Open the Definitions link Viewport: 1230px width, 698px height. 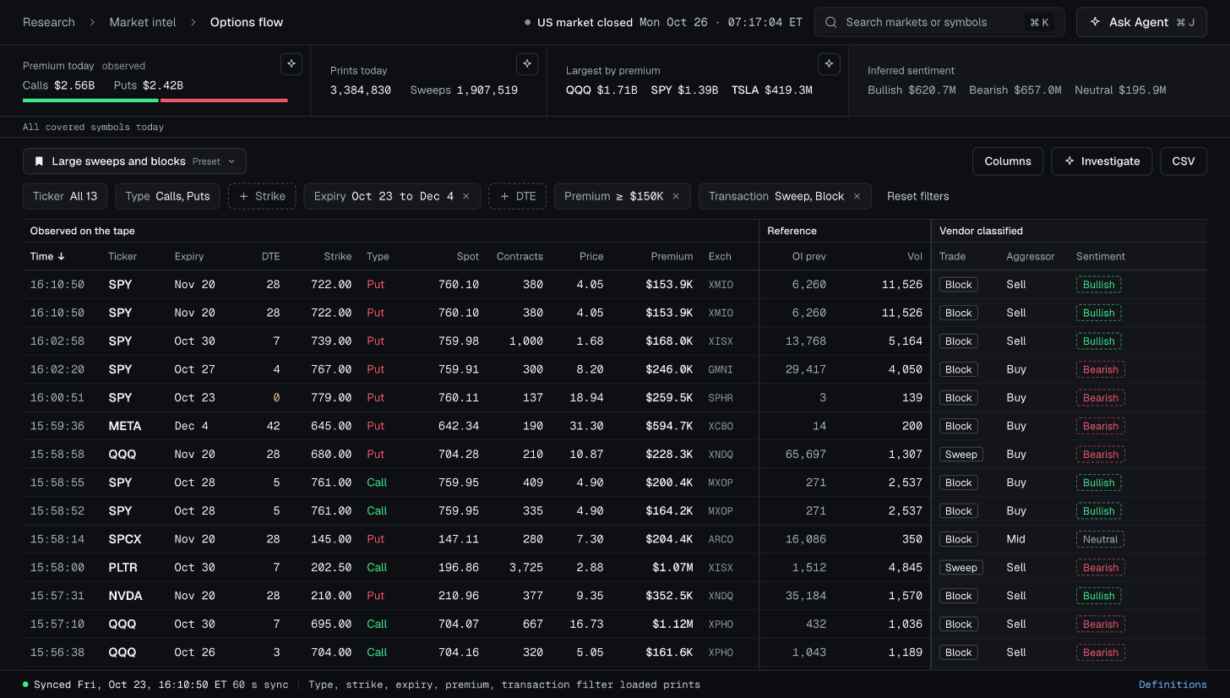point(1173,684)
